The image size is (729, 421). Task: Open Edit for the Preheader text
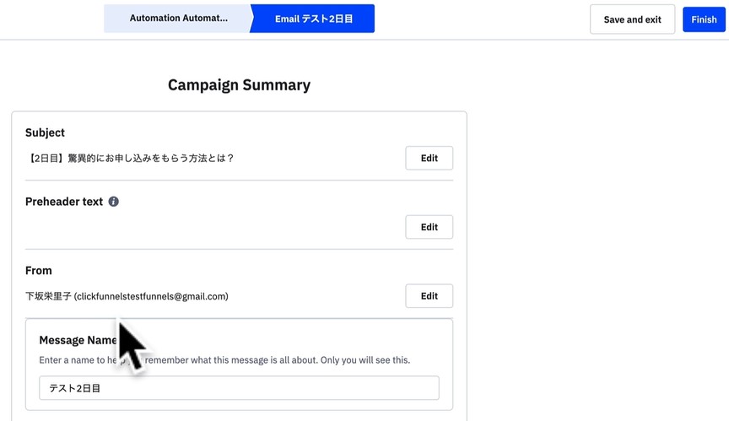coord(429,227)
